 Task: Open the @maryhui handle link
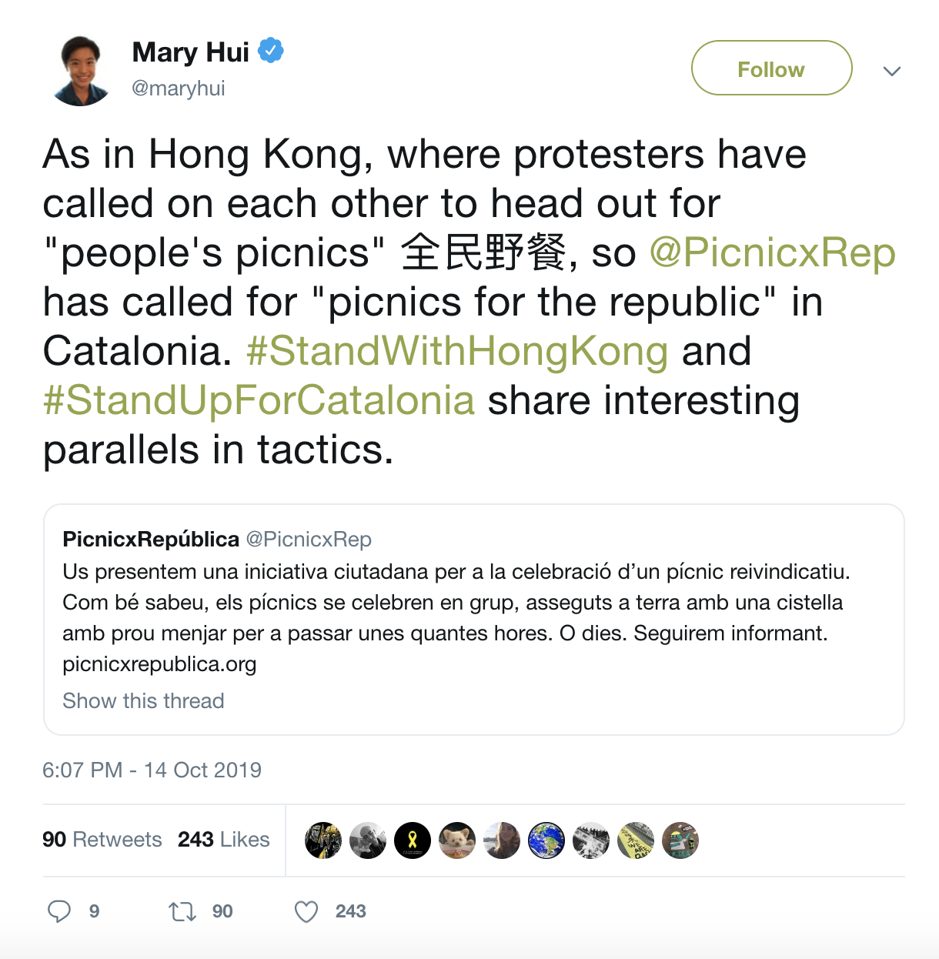[179, 89]
